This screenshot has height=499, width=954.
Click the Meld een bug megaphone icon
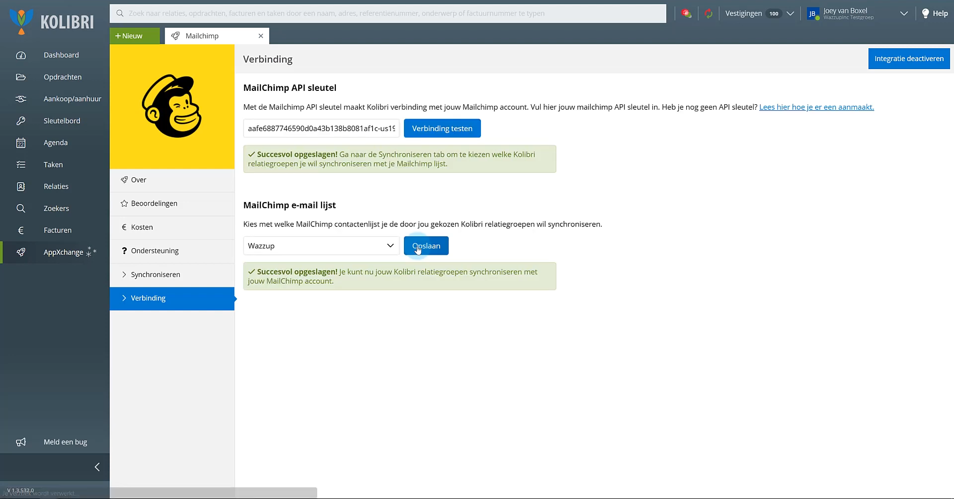[21, 442]
